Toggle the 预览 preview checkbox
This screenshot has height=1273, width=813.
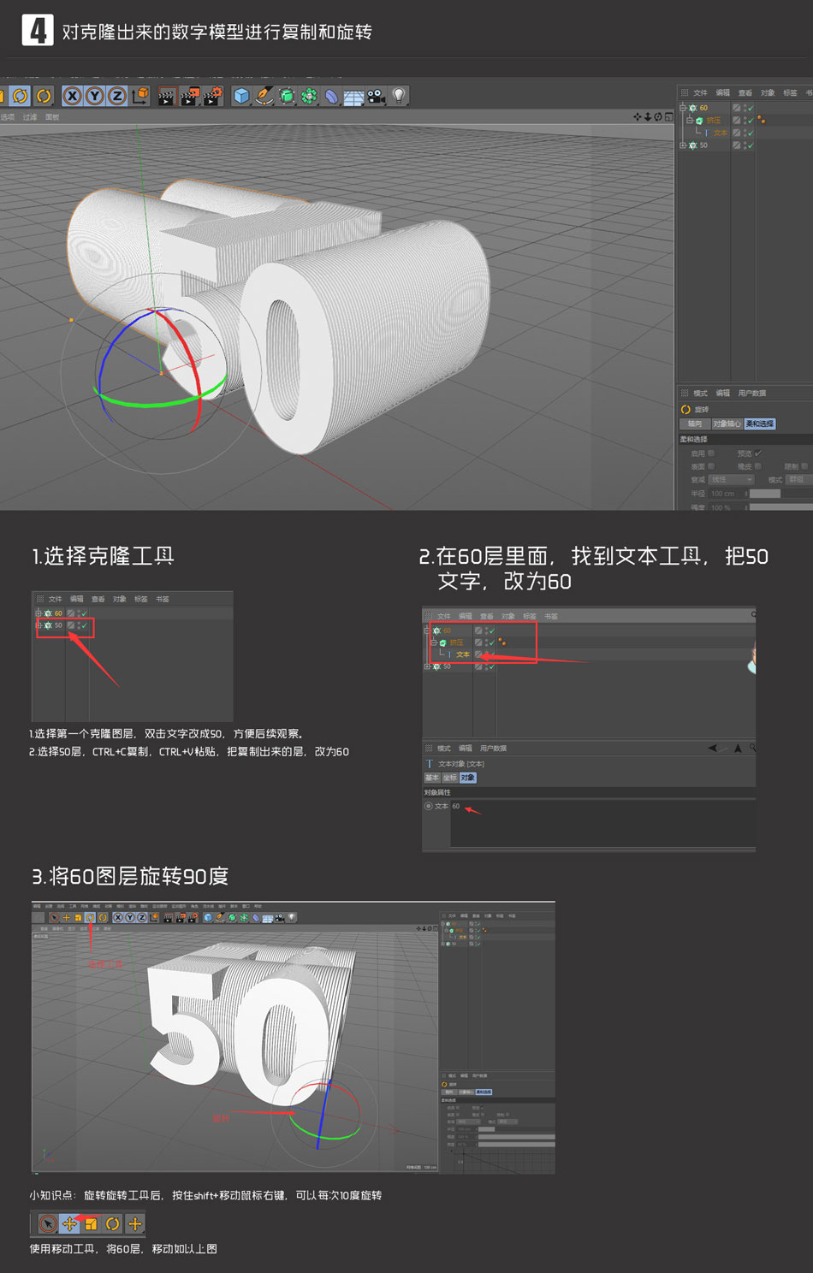(757, 453)
